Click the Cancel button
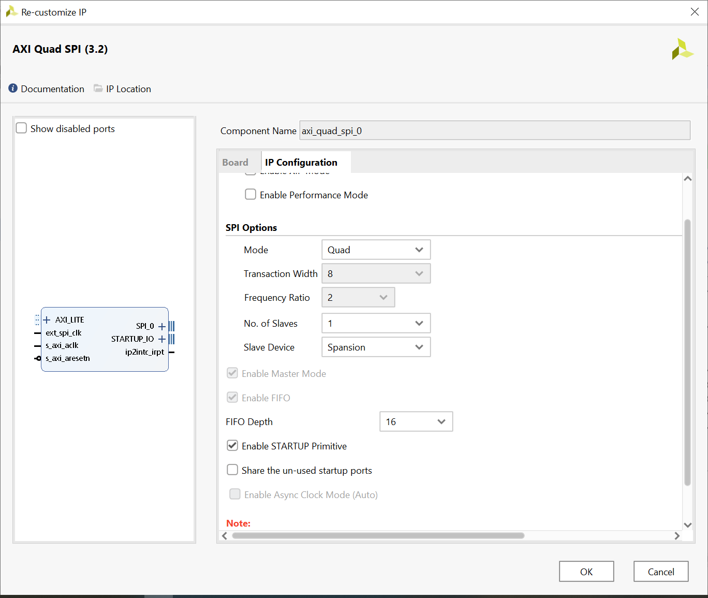 [x=661, y=572]
